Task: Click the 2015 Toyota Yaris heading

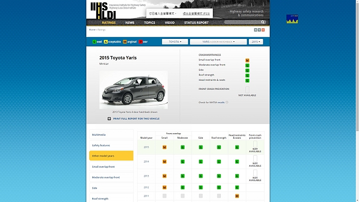Action: click(118, 58)
